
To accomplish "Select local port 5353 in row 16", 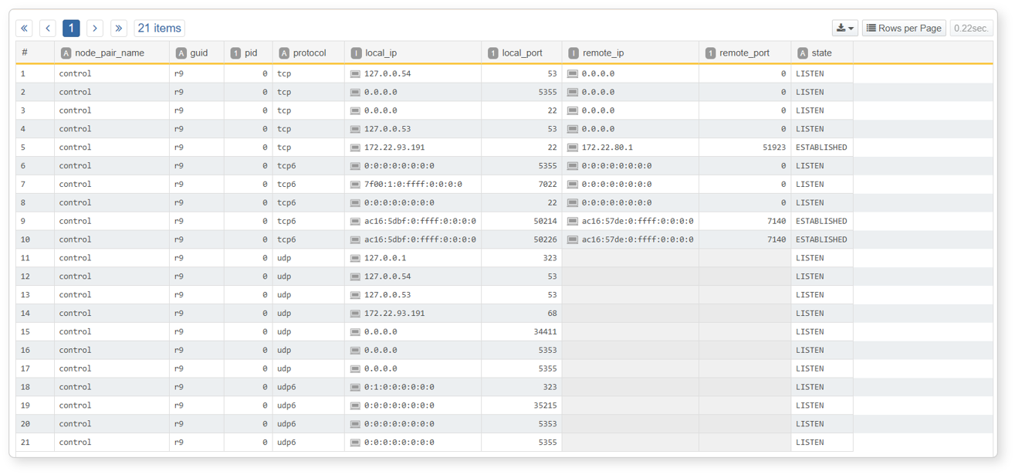I will (522, 350).
